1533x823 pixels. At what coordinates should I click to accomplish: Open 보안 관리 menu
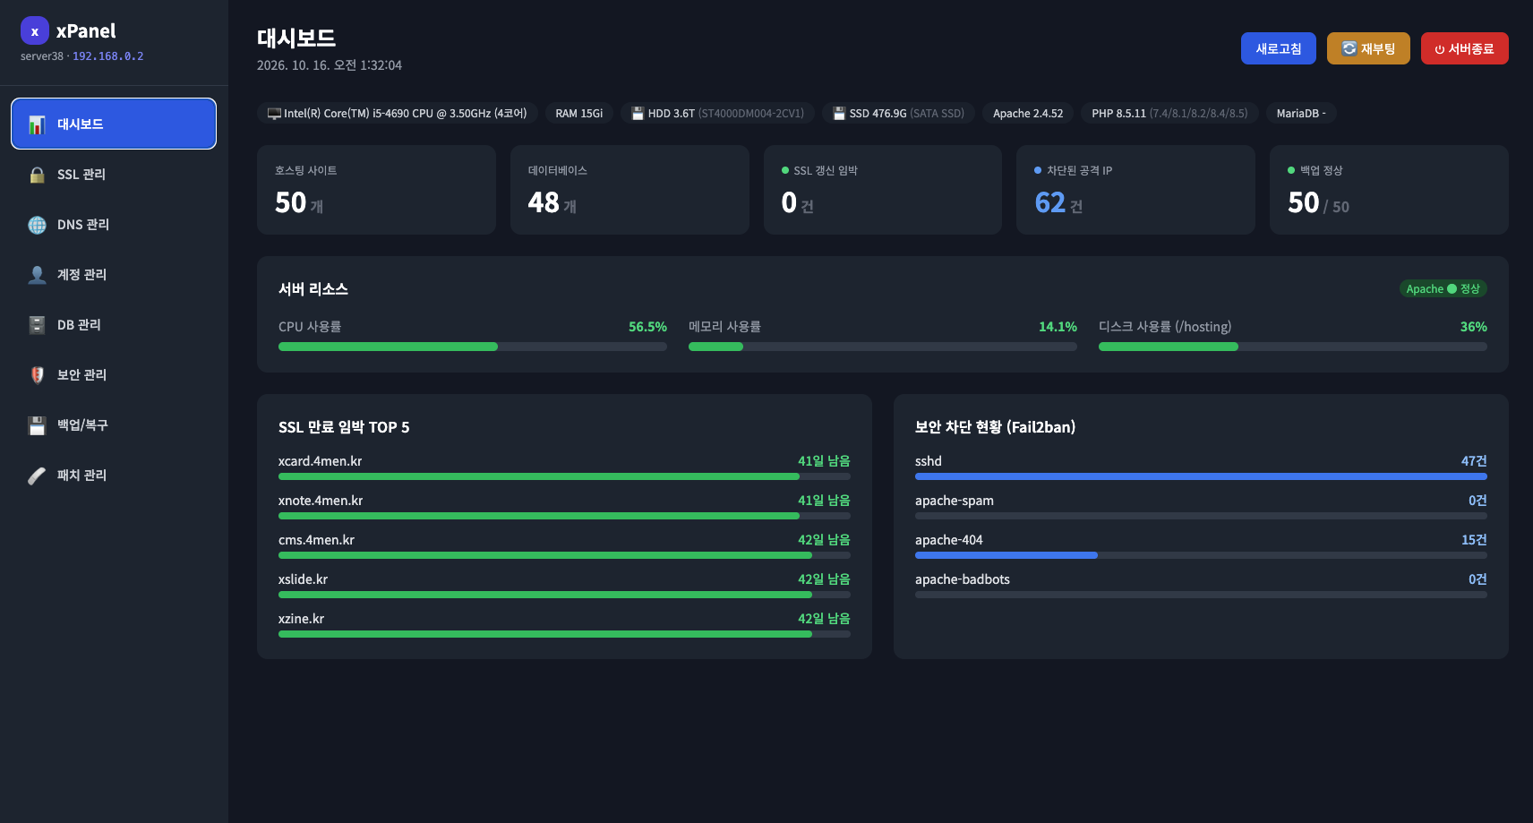click(x=114, y=374)
